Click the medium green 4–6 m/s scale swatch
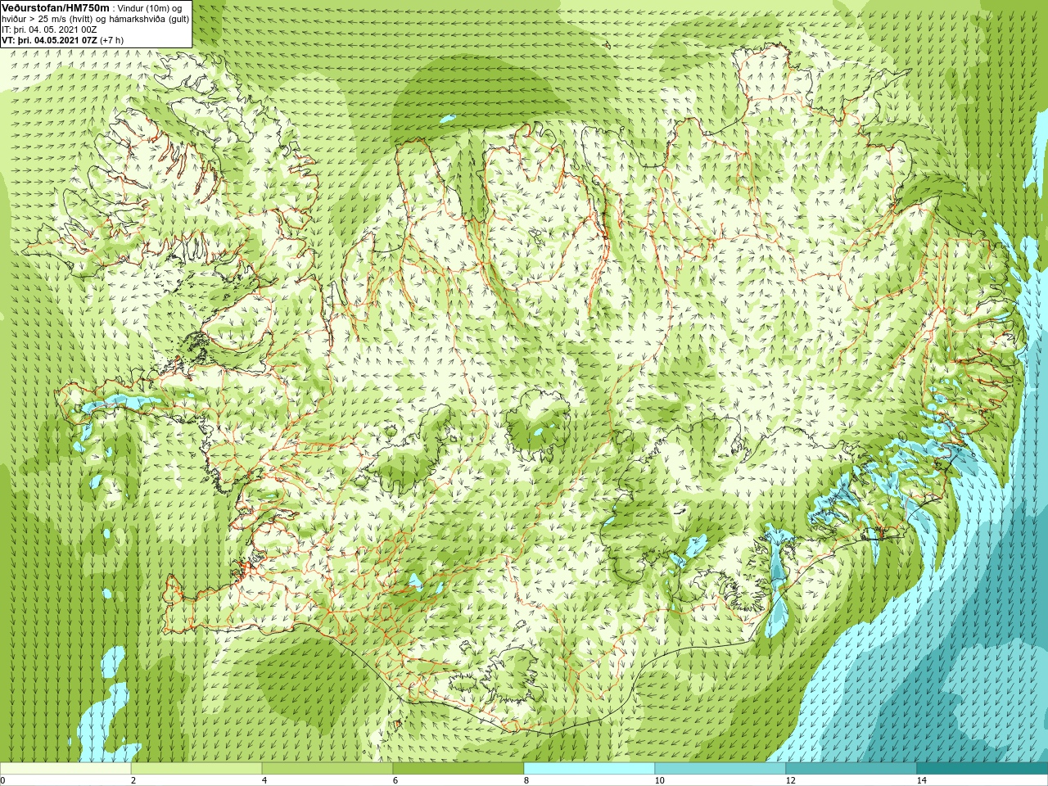 (x=327, y=769)
